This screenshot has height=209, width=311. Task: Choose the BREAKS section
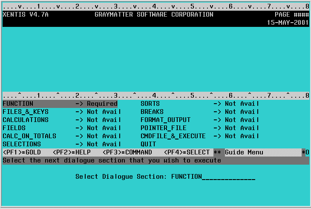(152, 112)
